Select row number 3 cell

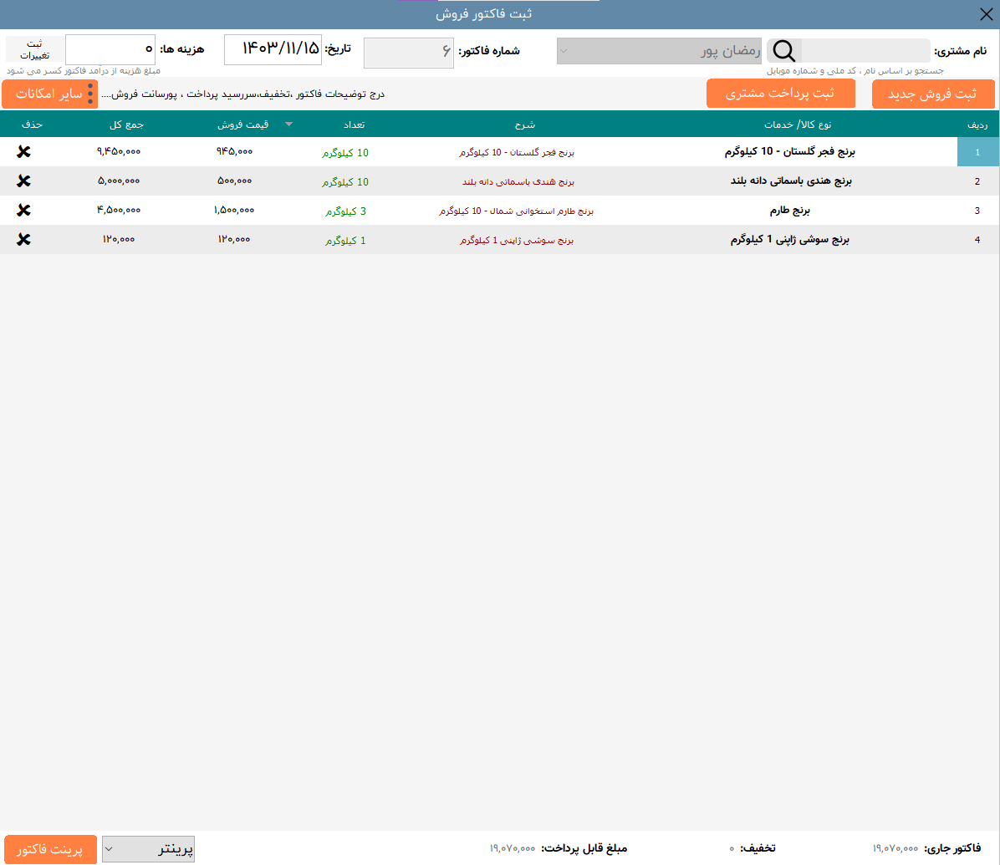pos(977,211)
